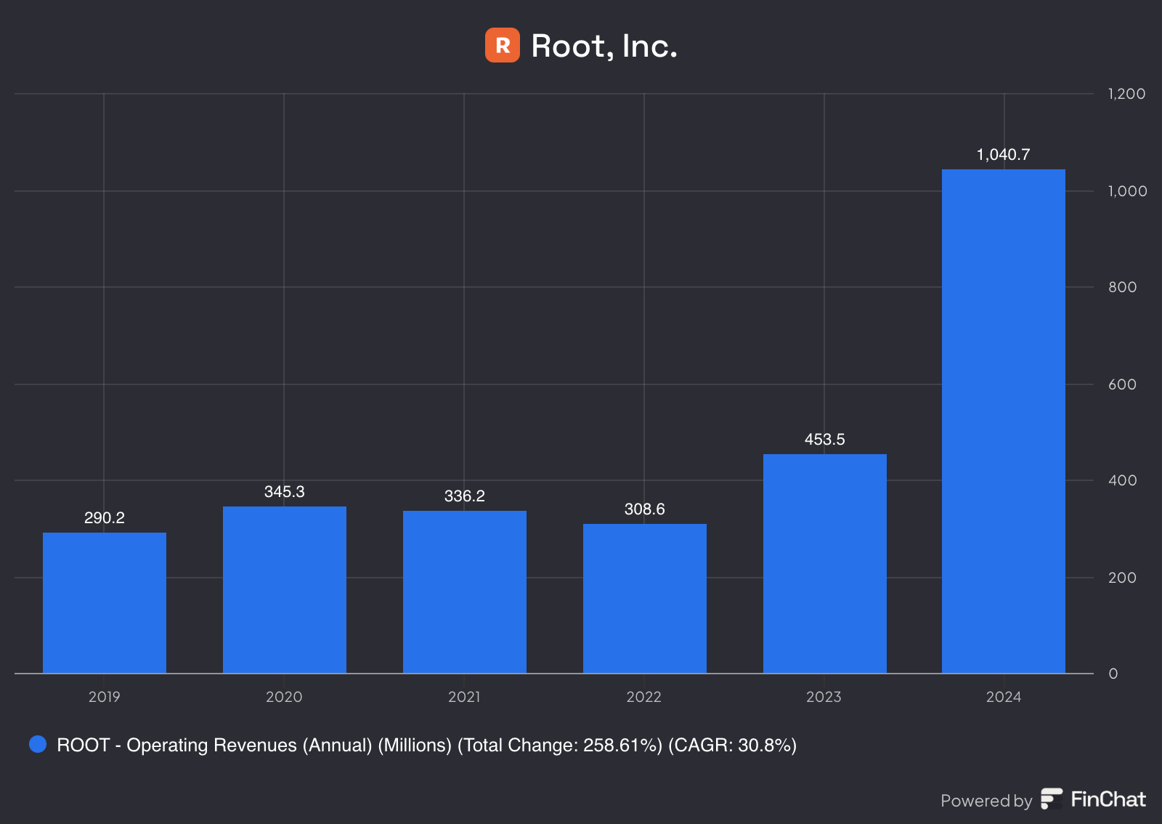The height and width of the screenshot is (824, 1162).
Task: Toggle the ROOT Operating Revenues legend entry
Action: [426, 745]
